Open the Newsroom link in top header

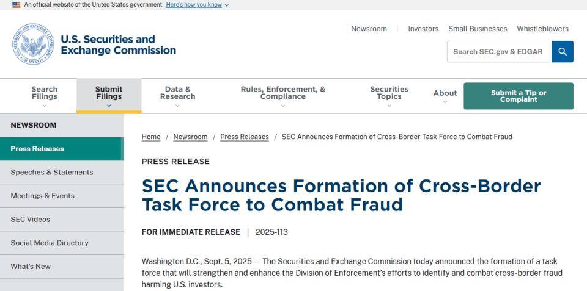click(x=369, y=29)
